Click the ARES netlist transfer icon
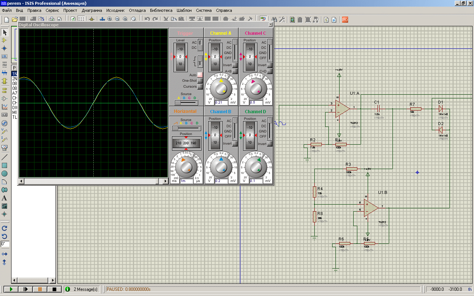The width and height of the screenshot is (474, 296). pyautogui.click(x=345, y=19)
